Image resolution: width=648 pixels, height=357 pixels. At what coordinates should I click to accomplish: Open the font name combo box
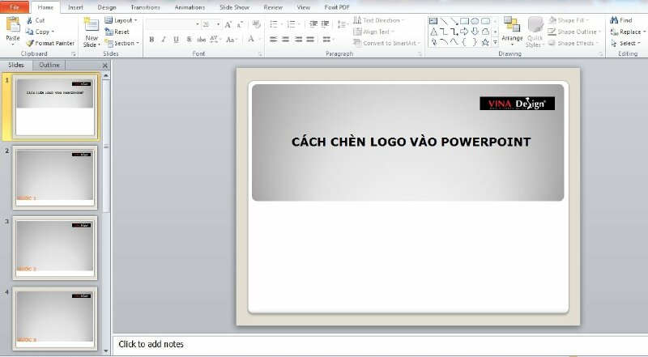pyautogui.click(x=173, y=24)
